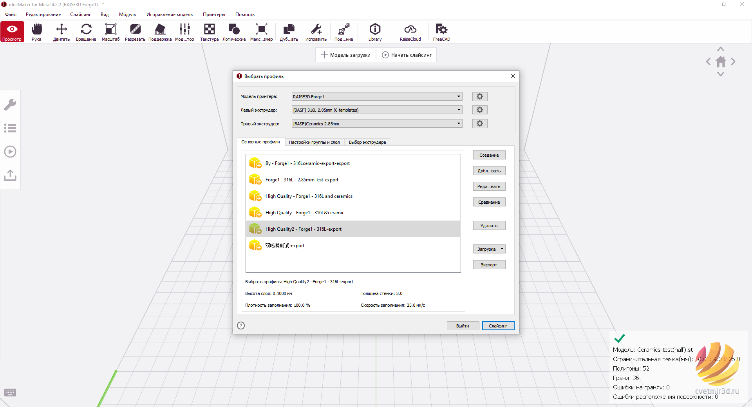Click keyboard icon at bottom left

tap(10, 393)
